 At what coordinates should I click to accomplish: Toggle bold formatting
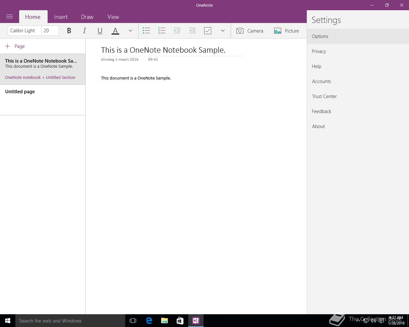(x=69, y=31)
